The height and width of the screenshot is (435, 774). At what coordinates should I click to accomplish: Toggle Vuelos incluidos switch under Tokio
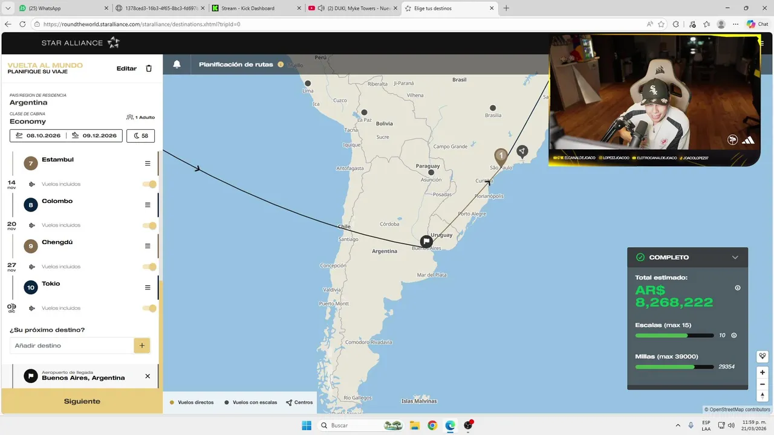pos(149,308)
